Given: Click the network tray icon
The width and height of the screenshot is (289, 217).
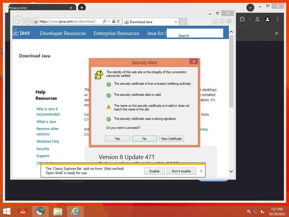Looking at the screenshot, I should point(256,212).
